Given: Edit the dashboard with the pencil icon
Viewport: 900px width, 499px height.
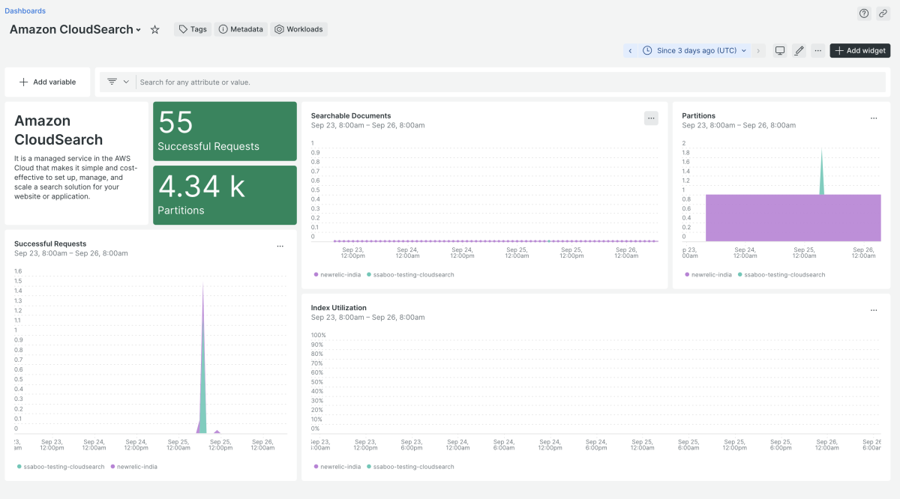Looking at the screenshot, I should click(x=799, y=50).
